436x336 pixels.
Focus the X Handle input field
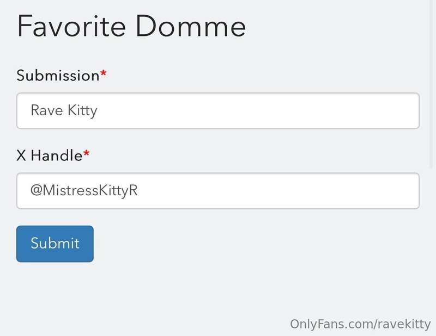[218, 191]
